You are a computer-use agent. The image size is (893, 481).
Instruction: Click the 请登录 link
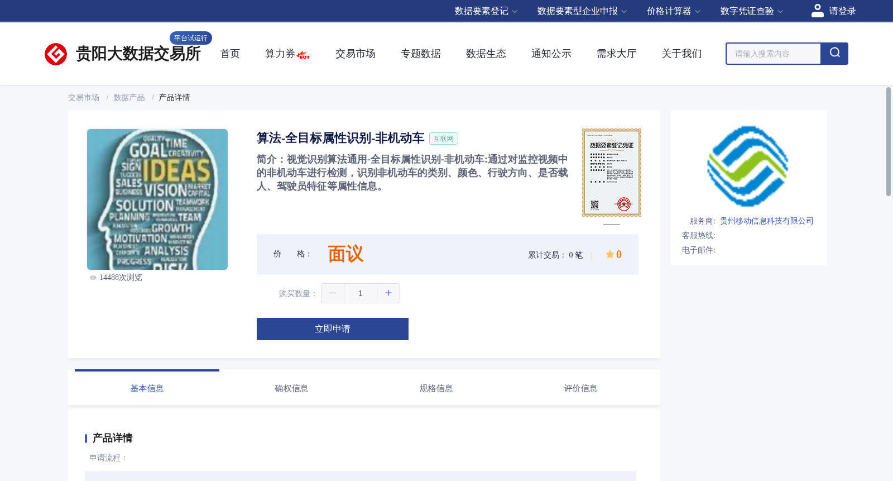[842, 11]
